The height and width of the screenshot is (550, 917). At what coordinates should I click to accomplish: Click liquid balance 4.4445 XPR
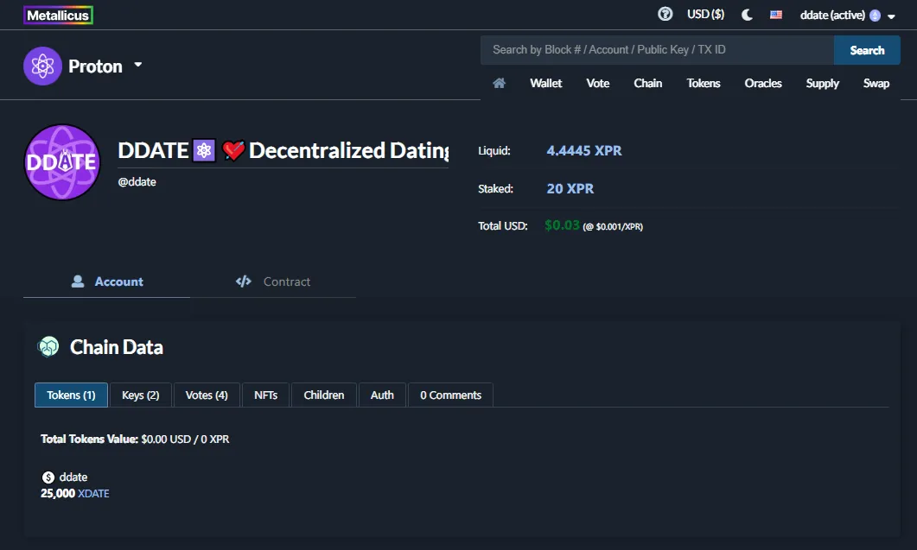click(x=583, y=151)
